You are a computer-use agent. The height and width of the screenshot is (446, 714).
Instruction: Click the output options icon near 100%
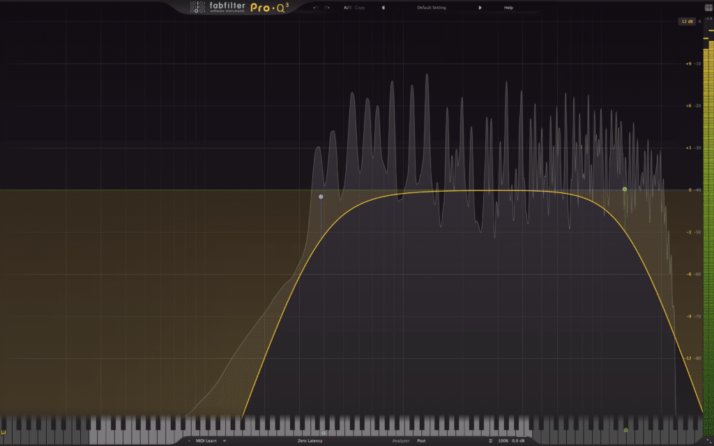[x=490, y=440]
